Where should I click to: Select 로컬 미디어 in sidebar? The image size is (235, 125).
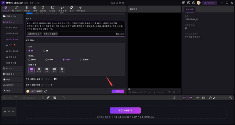pyautogui.click(x=13, y=16)
